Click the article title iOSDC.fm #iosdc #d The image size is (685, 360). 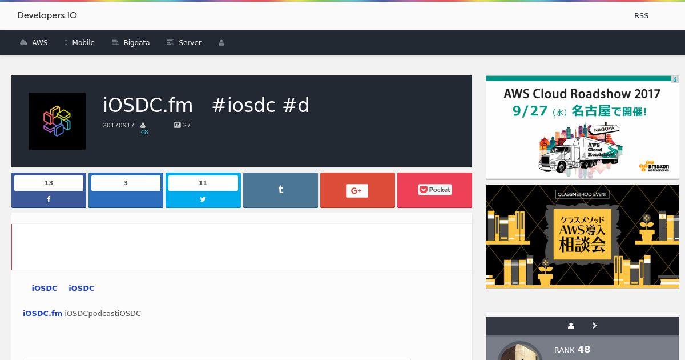click(205, 105)
